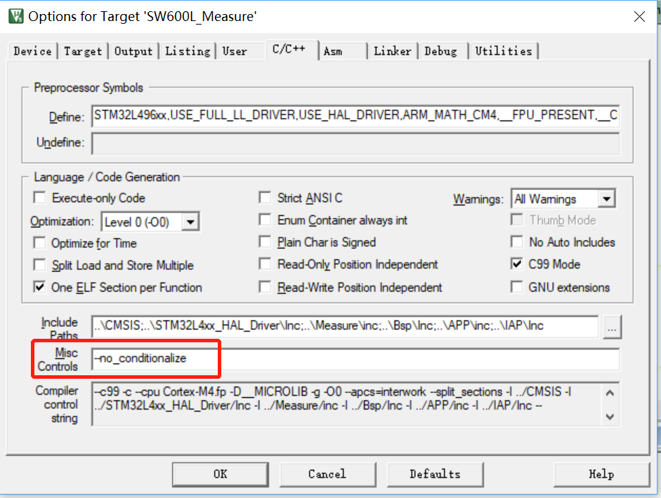Click in the Include Paths field

coord(345,326)
